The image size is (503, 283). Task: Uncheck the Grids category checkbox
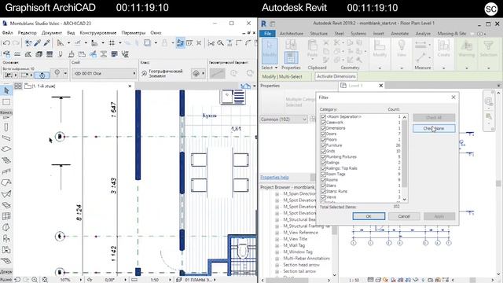point(323,151)
